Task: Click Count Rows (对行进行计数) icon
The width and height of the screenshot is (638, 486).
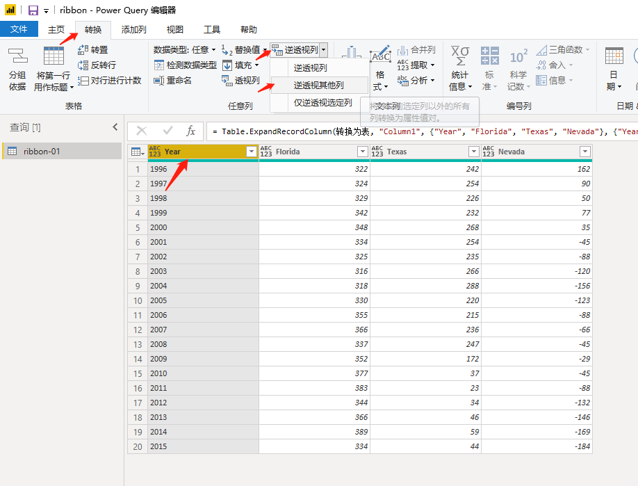Action: 83,80
